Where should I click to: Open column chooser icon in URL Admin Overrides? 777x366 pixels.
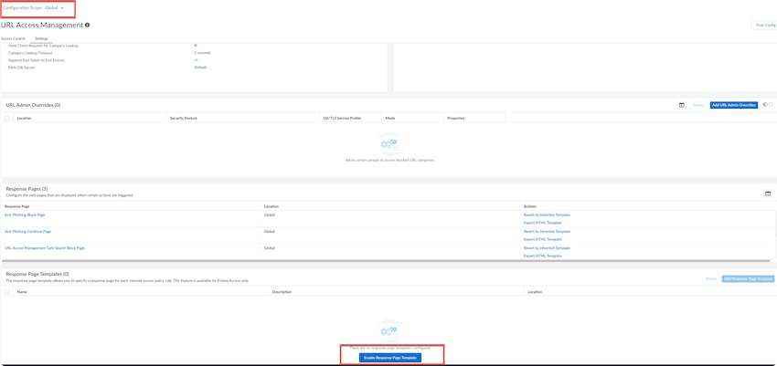682,105
